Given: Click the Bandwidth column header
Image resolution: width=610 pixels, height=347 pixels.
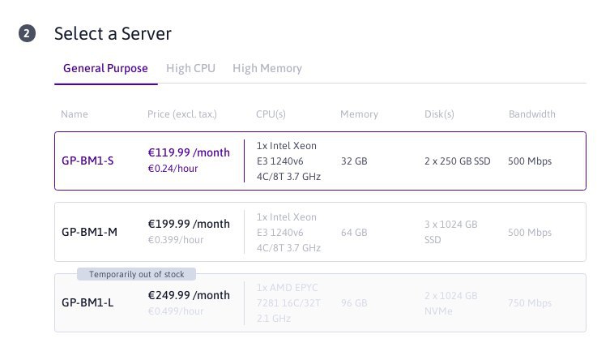Looking at the screenshot, I should 531,114.
